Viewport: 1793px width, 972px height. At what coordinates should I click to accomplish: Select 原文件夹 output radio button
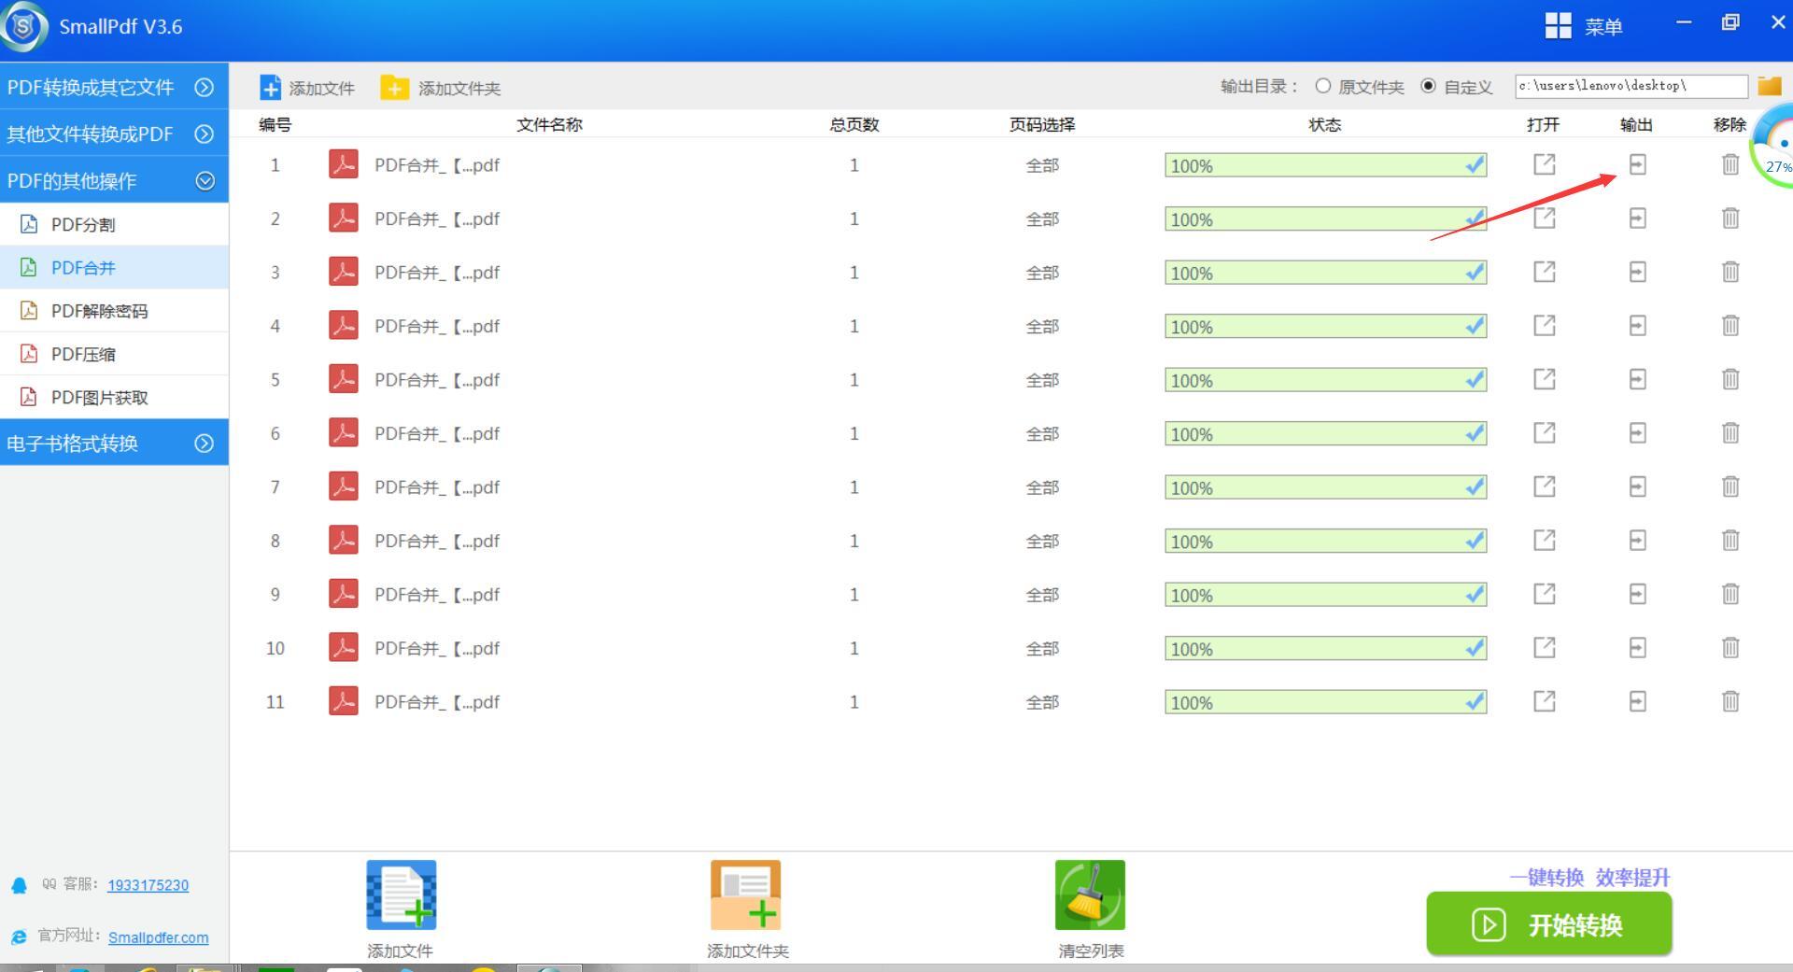click(x=1323, y=86)
